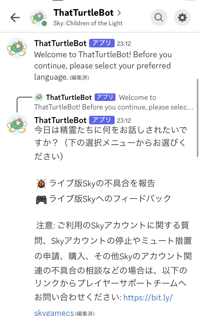Click the game controller emoji for feedback

tap(41, 199)
